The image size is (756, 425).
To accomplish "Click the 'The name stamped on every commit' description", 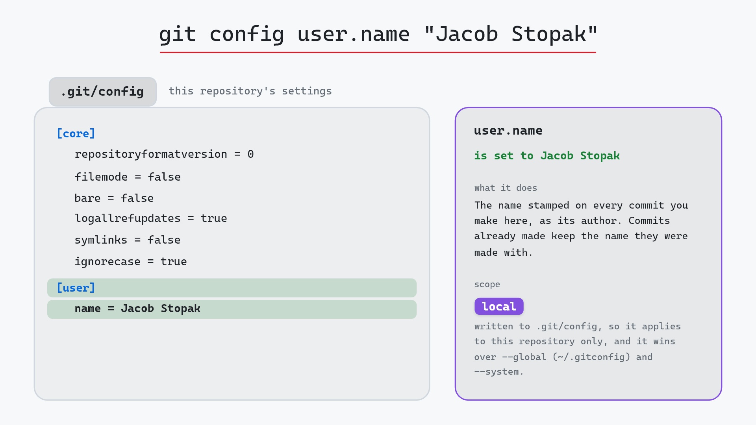I will 581,229.
